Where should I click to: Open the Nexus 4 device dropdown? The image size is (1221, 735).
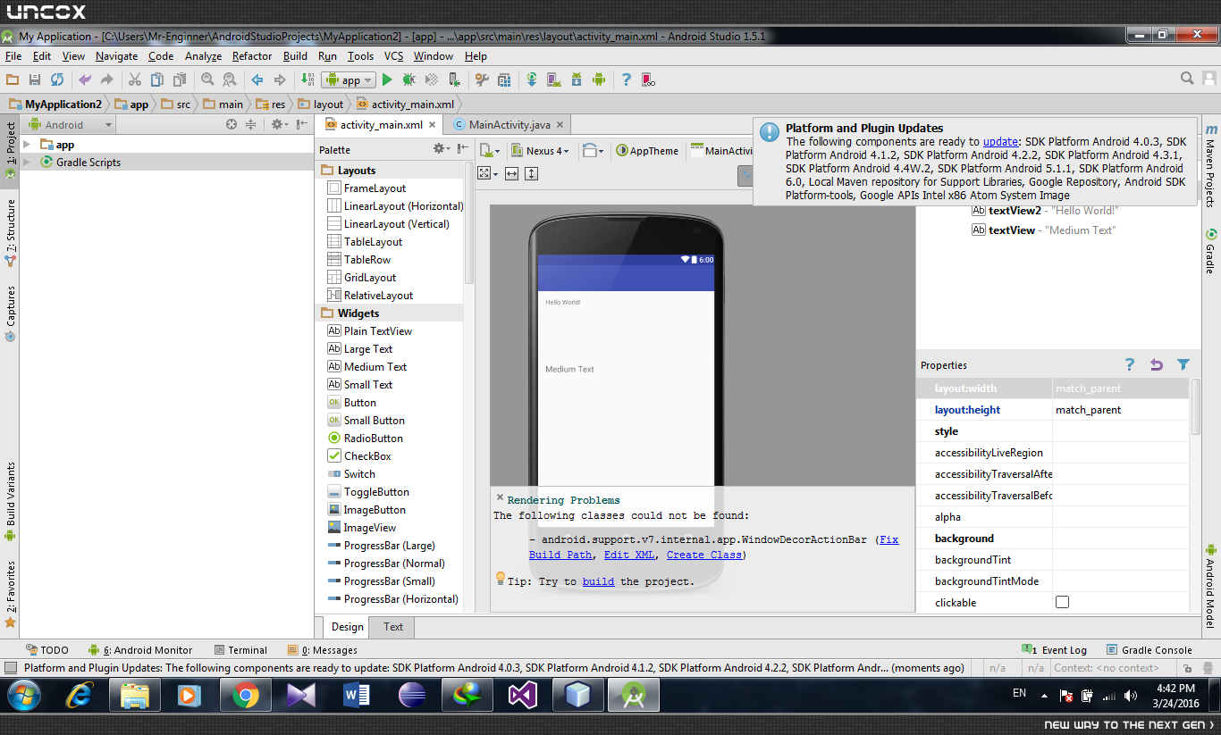541,151
